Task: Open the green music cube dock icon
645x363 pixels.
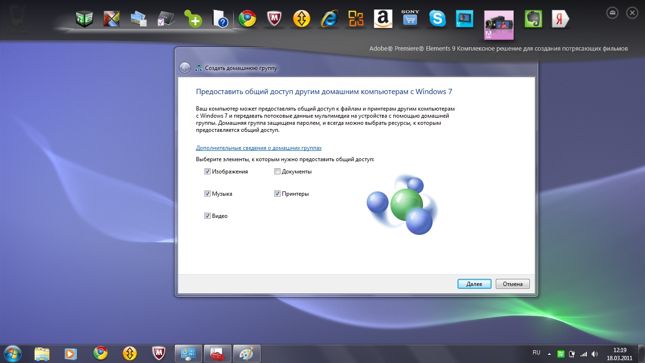Action: (84, 19)
